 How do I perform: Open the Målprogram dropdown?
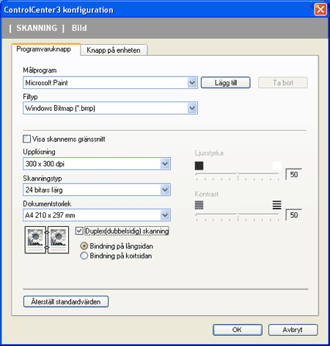click(x=192, y=82)
